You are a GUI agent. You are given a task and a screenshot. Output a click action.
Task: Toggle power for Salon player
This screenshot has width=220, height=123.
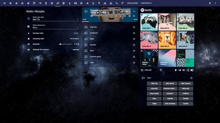pos(134,39)
